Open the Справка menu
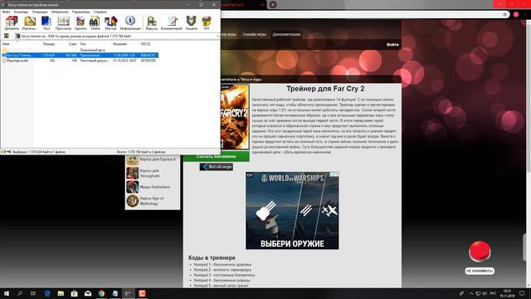Viewport: 531px width, 299px height. 100,12
